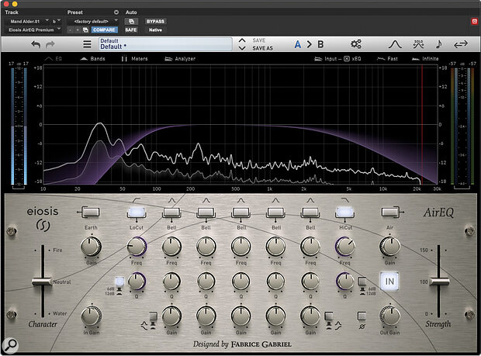Toggle the HiCut band switch
This screenshot has height=356, width=481.
[x=345, y=212]
